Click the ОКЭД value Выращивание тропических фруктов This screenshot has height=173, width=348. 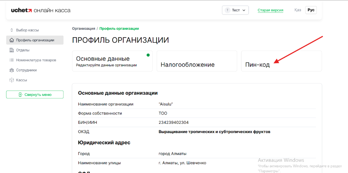click(x=215, y=132)
